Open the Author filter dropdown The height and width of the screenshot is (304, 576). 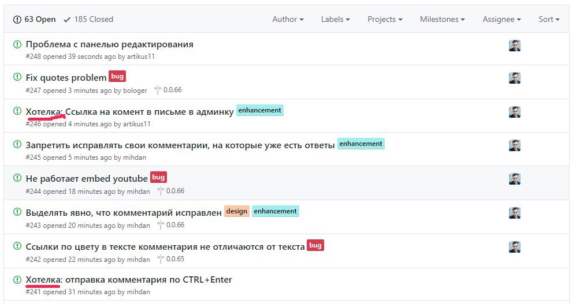coord(288,20)
